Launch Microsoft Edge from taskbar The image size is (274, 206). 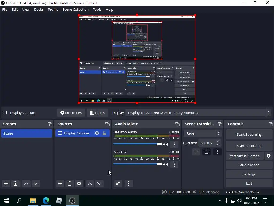coord(46,201)
